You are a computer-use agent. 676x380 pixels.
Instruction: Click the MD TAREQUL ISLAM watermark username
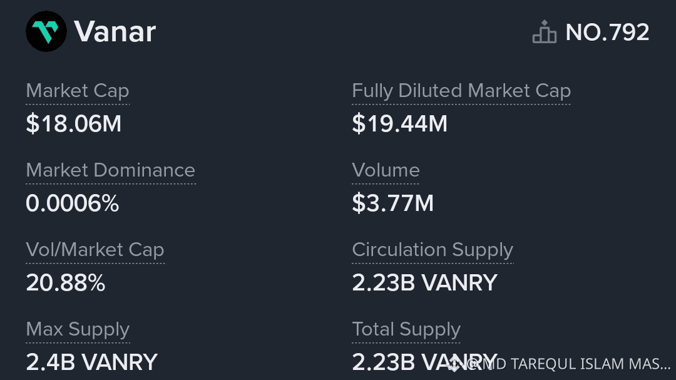[569, 364]
